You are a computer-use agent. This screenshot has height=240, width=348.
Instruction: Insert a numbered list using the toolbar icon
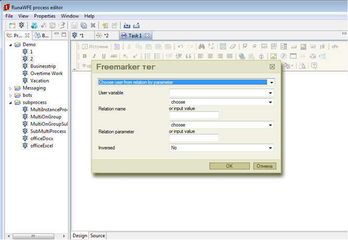point(148,56)
